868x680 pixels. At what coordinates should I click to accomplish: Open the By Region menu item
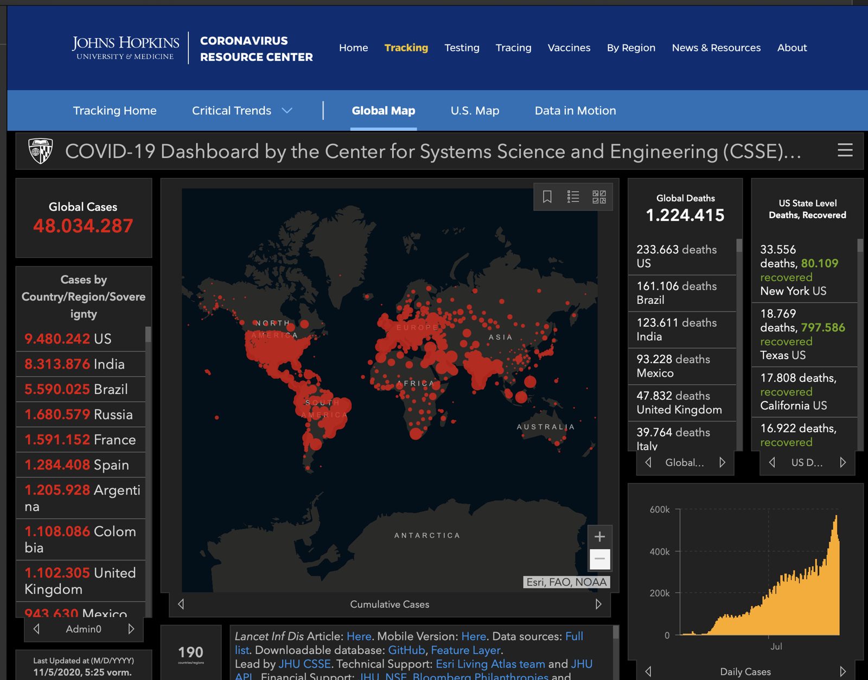[631, 48]
